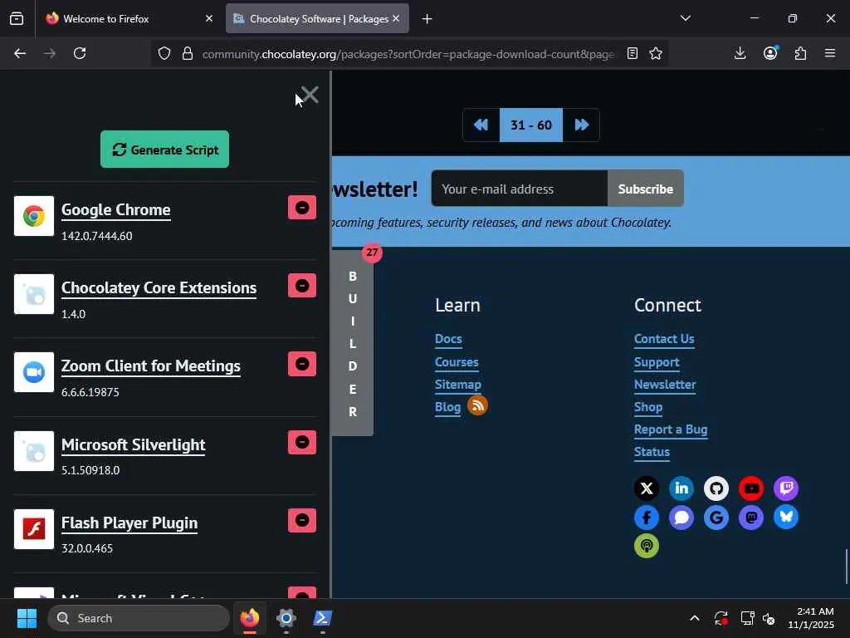Screen dimensions: 850x638
Task: Open the Chocolatey Core Extensions package link
Action: pos(159,287)
